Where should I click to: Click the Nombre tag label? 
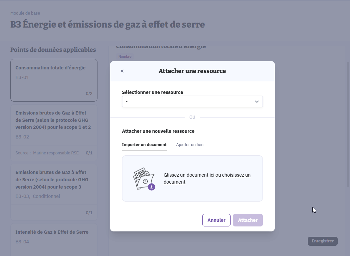tap(125, 56)
